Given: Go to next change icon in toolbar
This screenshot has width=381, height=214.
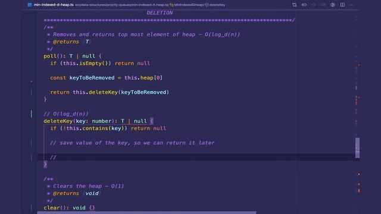Looking at the screenshot, I should tap(323, 5).
